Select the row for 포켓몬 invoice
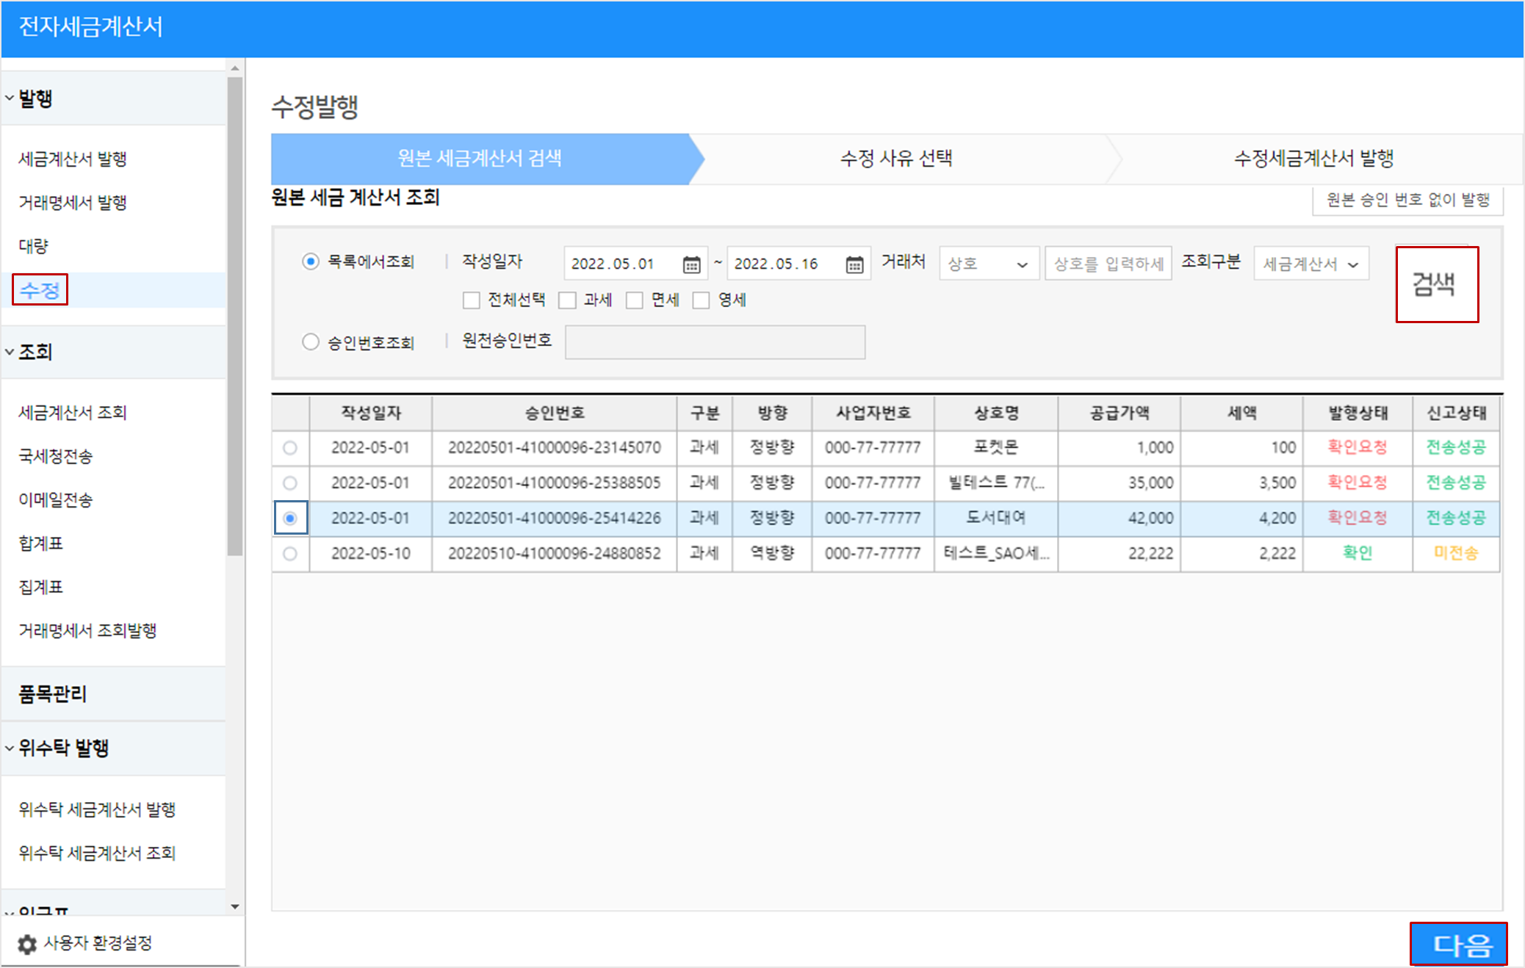The image size is (1525, 968). pyautogui.click(x=290, y=448)
